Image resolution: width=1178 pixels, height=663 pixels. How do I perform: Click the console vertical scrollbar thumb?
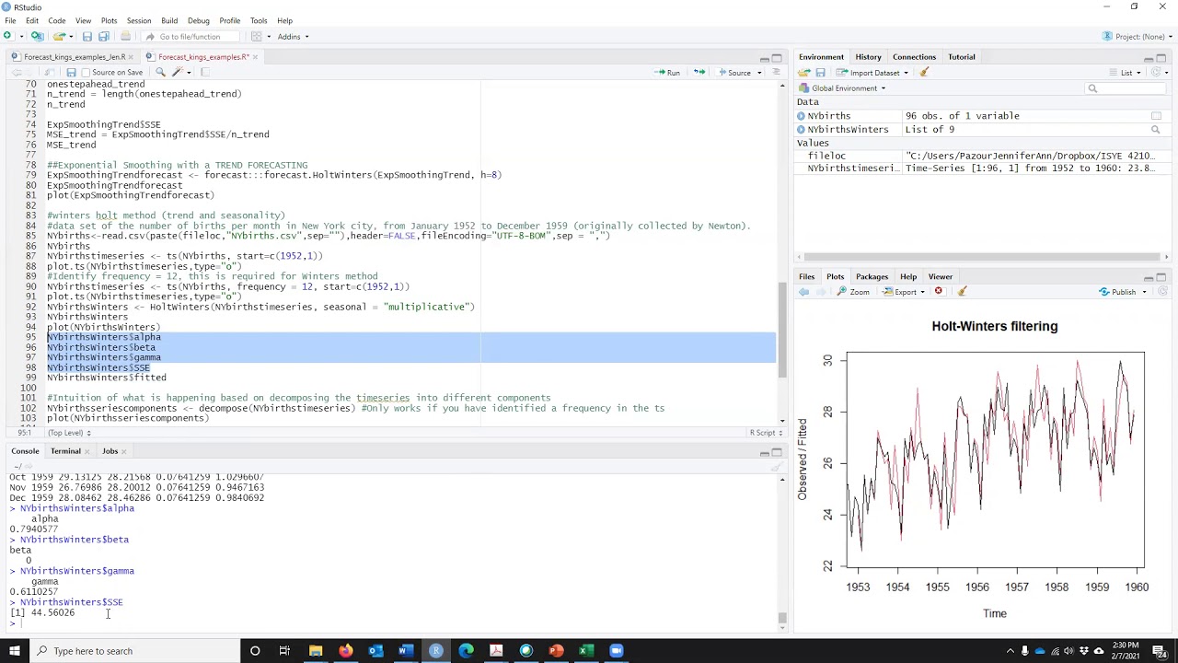pos(782,618)
